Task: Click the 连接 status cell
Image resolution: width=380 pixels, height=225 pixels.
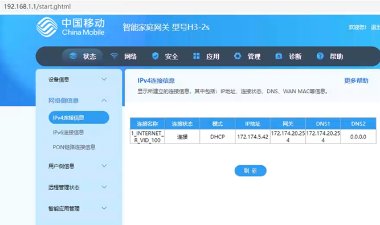Action: click(x=182, y=137)
